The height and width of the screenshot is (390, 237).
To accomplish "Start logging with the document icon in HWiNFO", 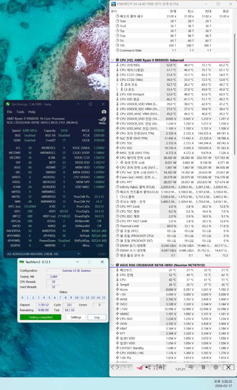I will click(203, 367).
